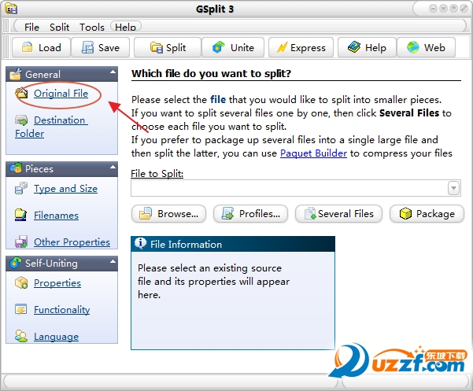
Task: Open the Unite toolbar button
Action: [x=233, y=47]
